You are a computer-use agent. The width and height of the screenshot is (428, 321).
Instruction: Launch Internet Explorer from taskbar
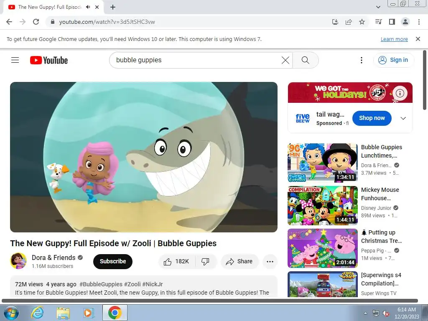(37, 313)
